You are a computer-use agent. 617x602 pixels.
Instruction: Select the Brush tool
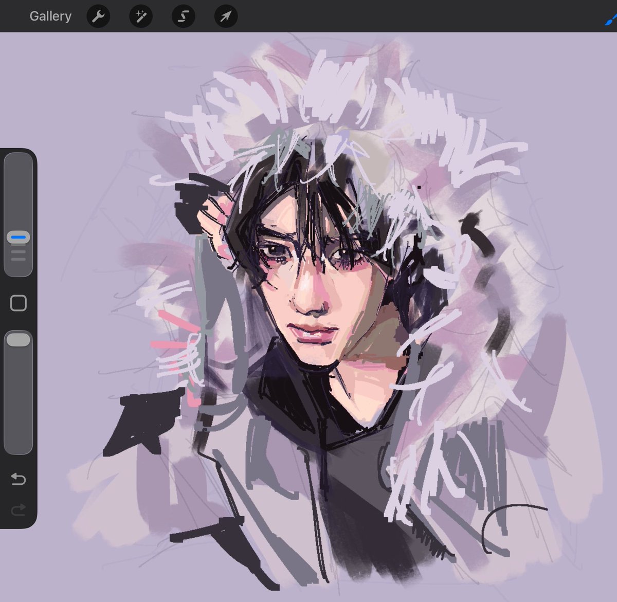pos(610,20)
